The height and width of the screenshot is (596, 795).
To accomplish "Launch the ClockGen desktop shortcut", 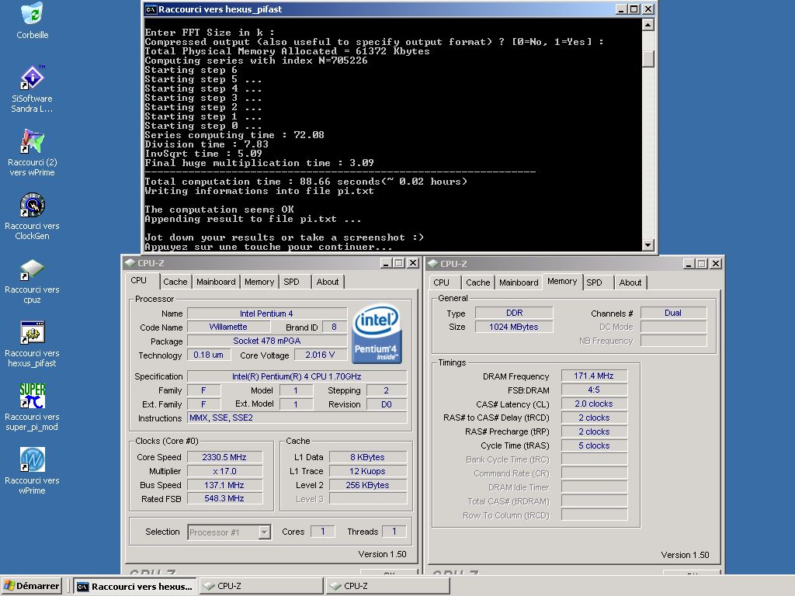I will (33, 205).
